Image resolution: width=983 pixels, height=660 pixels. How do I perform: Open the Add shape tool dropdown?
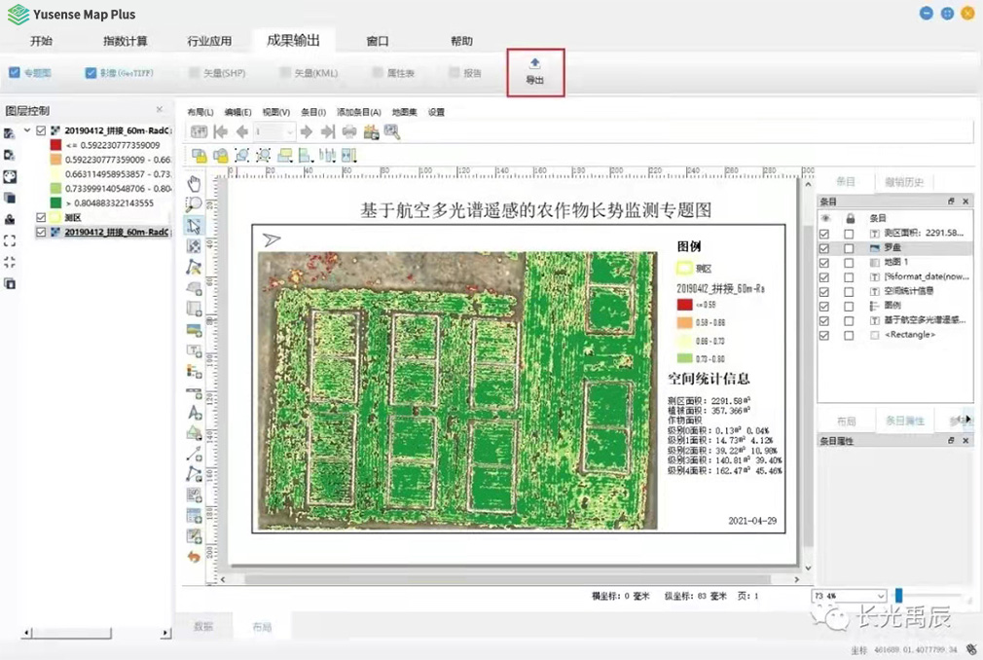coord(194,432)
